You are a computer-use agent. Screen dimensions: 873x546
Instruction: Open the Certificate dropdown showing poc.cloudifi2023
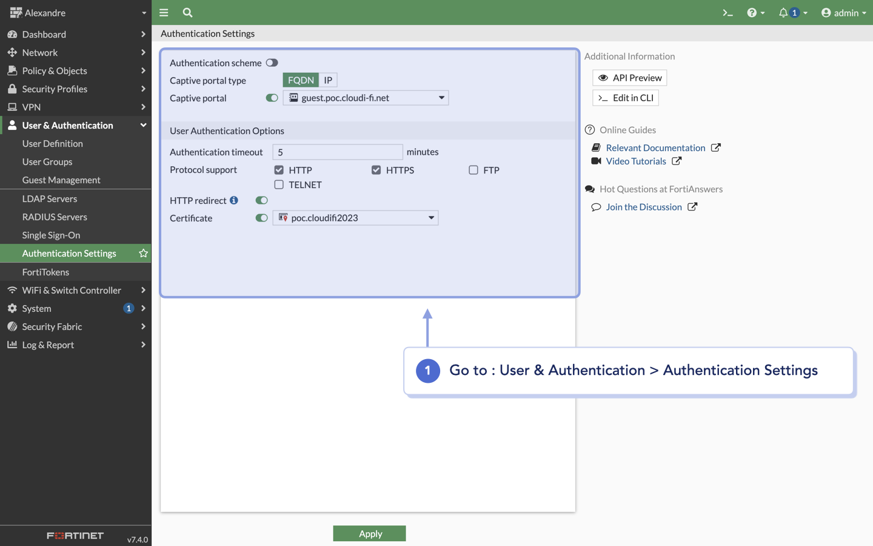(431, 218)
